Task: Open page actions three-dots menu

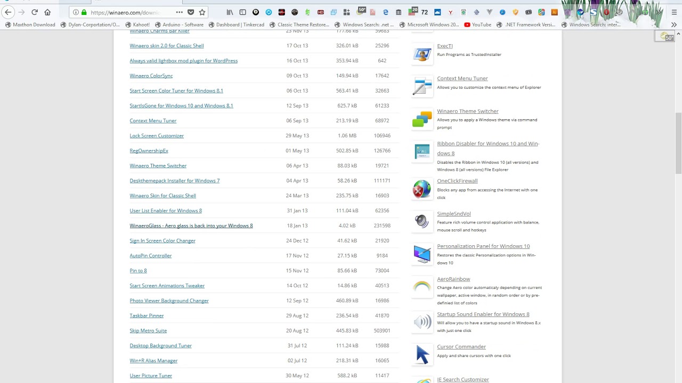Action: coord(179,12)
